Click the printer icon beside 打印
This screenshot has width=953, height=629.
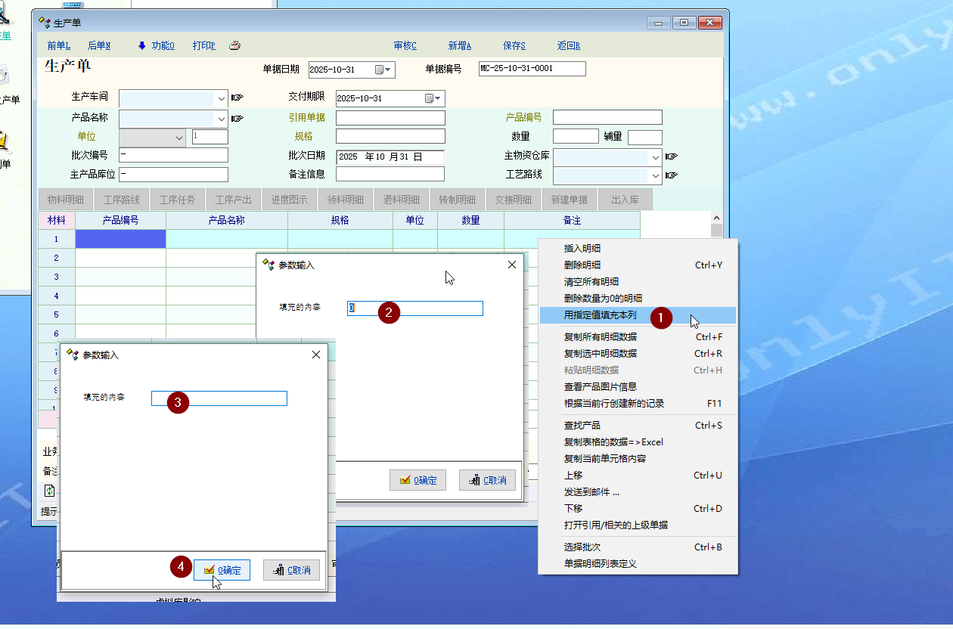pyautogui.click(x=234, y=45)
